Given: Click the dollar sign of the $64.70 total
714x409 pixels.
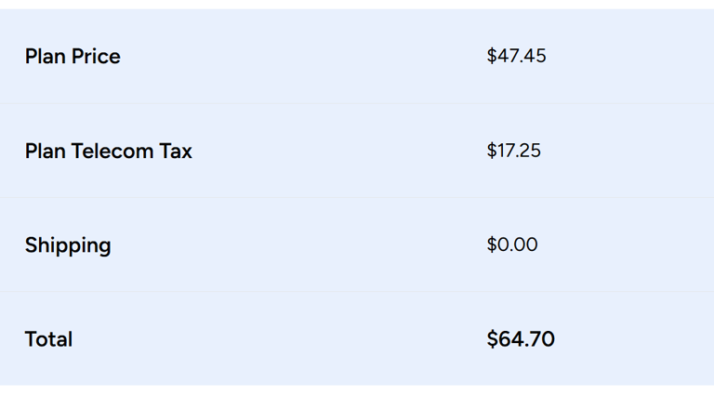Looking at the screenshot, I should pyautogui.click(x=492, y=339).
